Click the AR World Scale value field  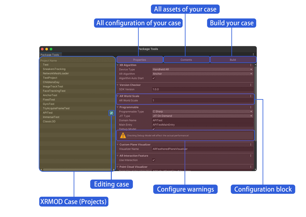pyautogui.click(x=203, y=100)
